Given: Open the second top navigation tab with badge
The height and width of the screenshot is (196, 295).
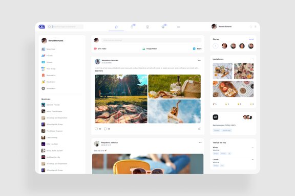Looking at the screenshot, I should pyautogui.click(x=132, y=27).
